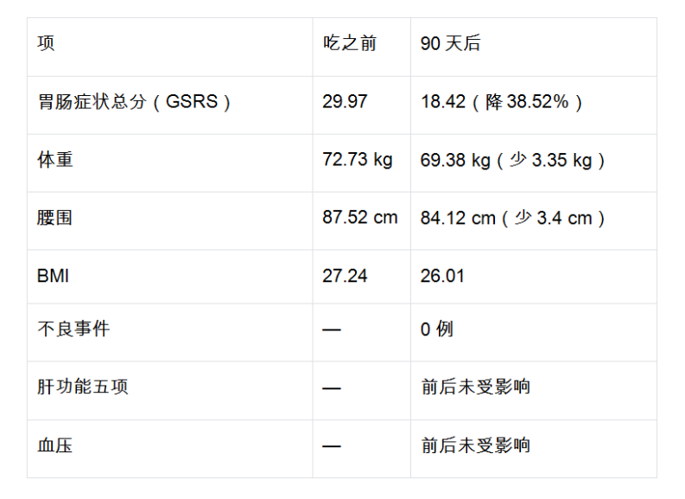The height and width of the screenshot is (499, 685).
Task: Click the 27.24 BMI value
Action: click(x=362, y=277)
